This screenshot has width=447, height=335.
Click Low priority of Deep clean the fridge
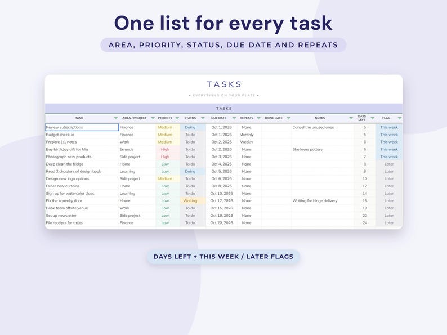[x=168, y=164]
